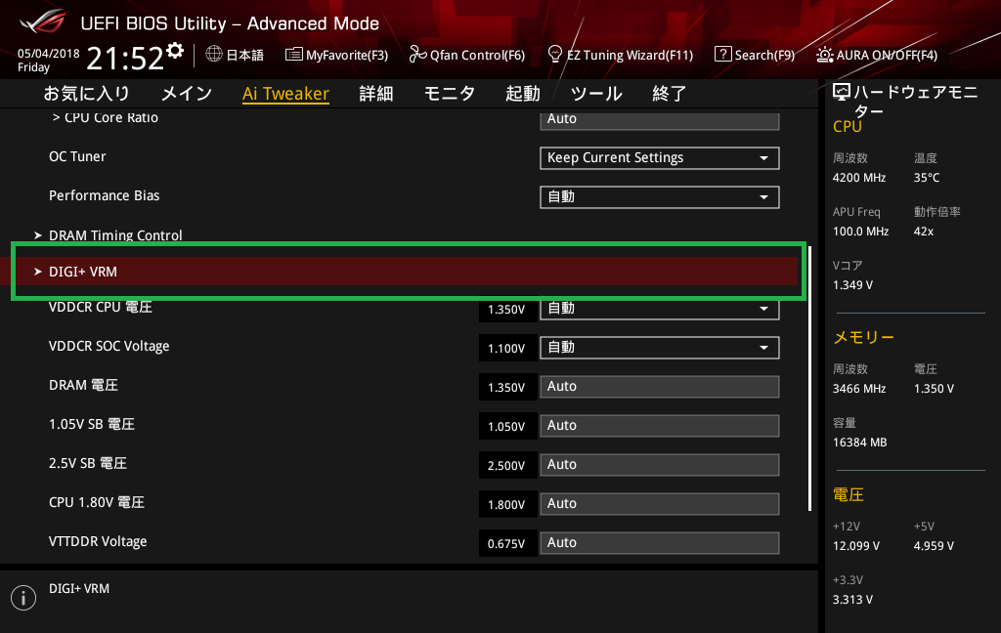Open Qfan Control(F6)
The height and width of the screenshot is (633, 1001).
[466, 55]
